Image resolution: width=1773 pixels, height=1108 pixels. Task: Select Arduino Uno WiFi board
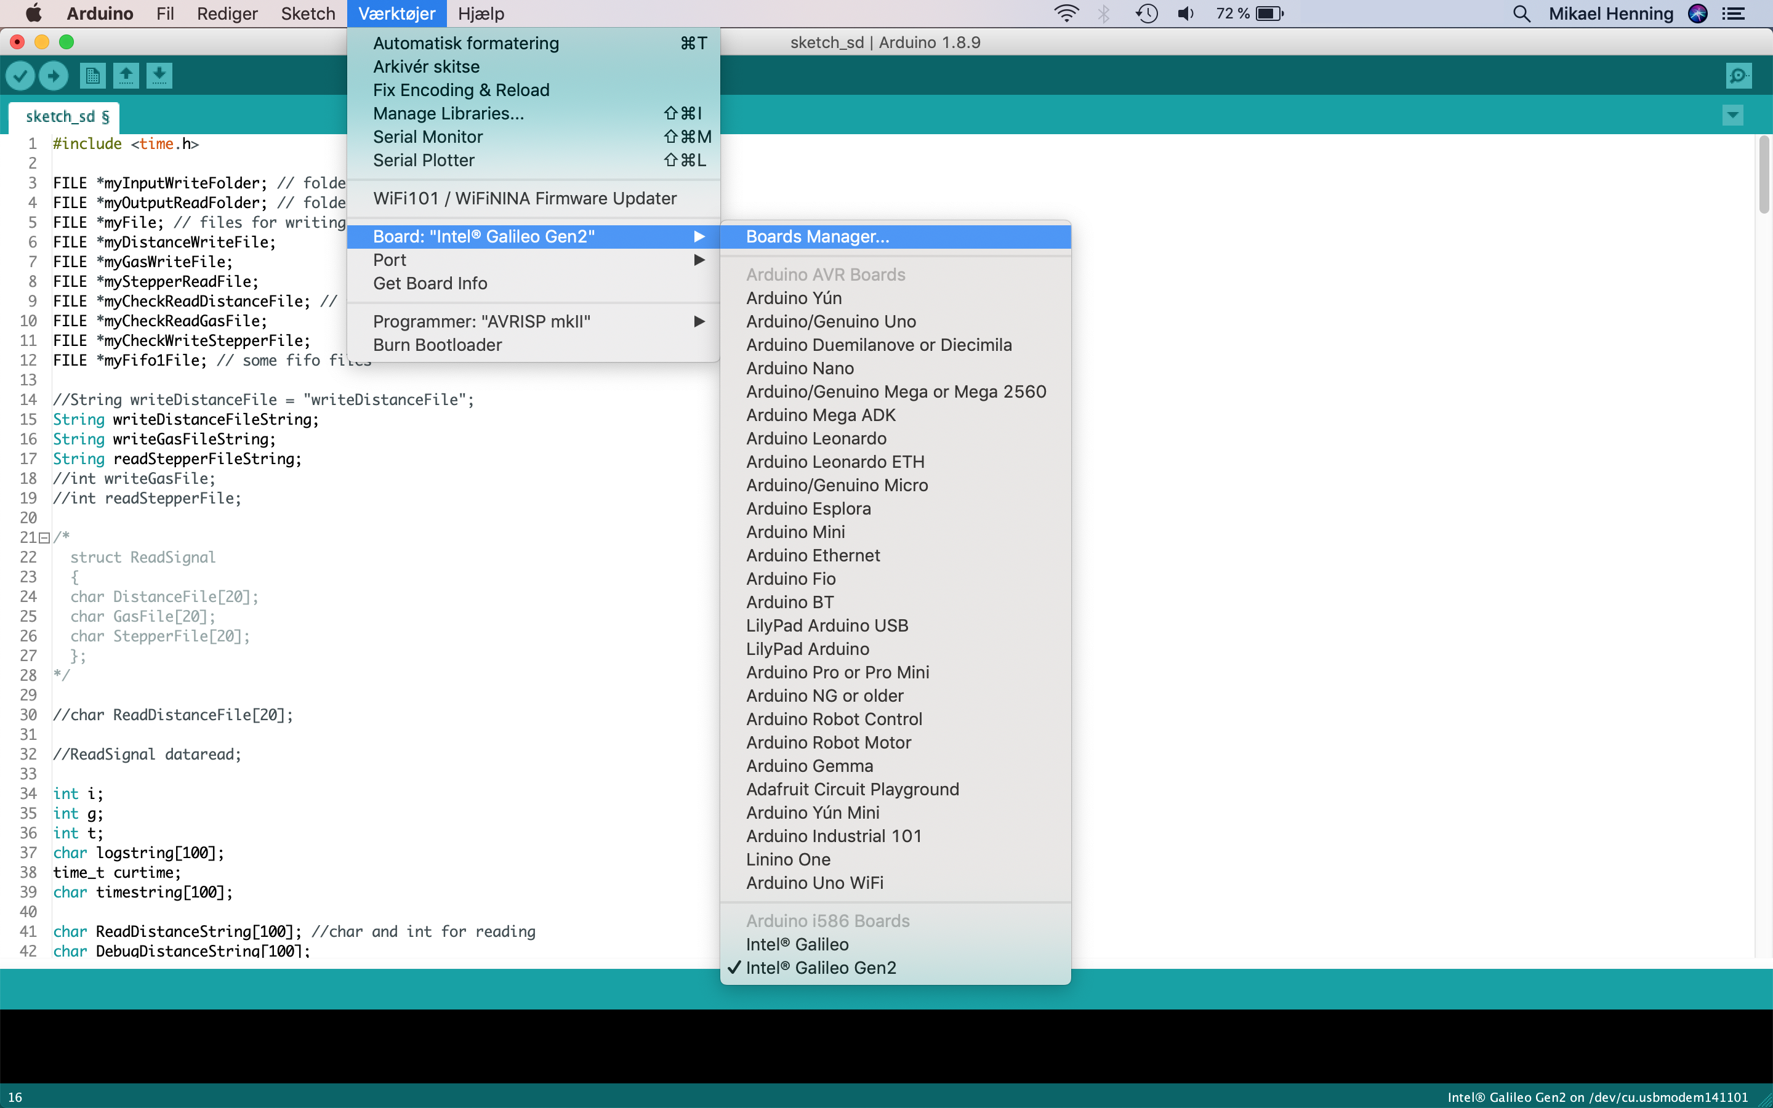(x=895, y=884)
